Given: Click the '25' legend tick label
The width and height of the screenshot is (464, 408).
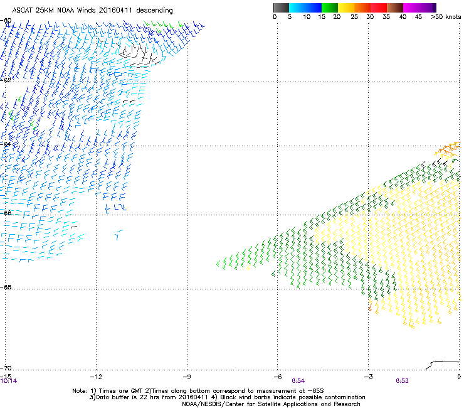Looking at the screenshot, I should [354, 17].
